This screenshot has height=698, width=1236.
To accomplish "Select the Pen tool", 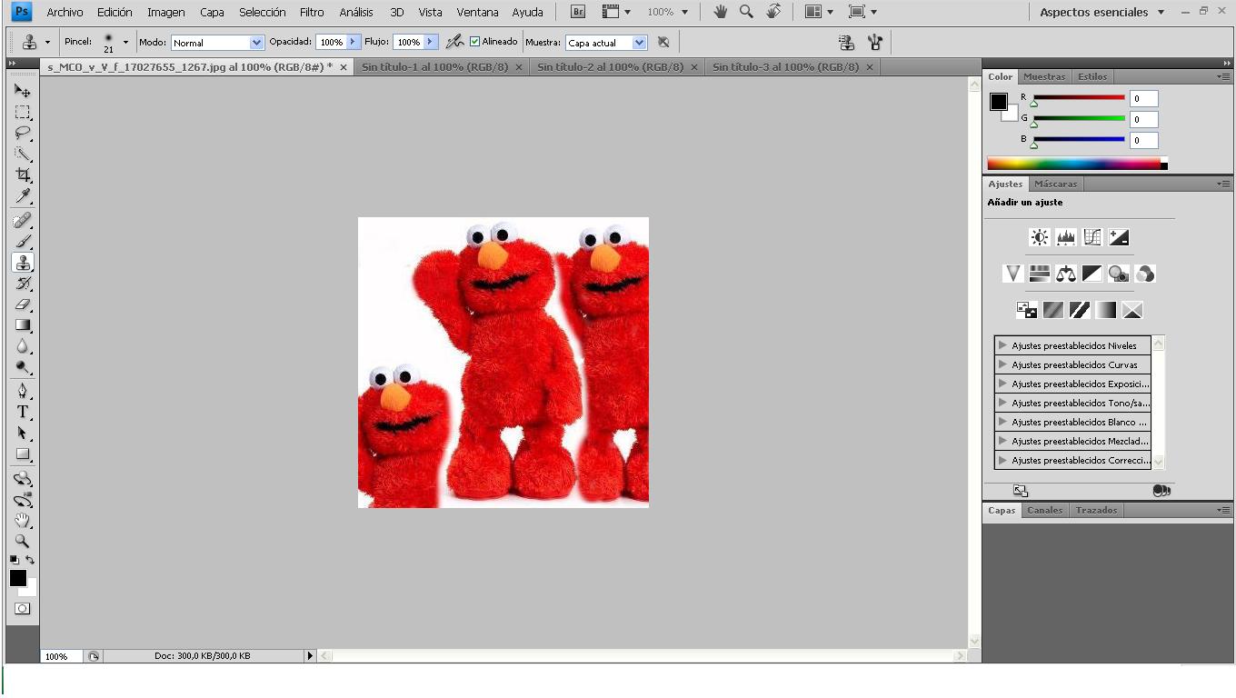I will click(23, 391).
